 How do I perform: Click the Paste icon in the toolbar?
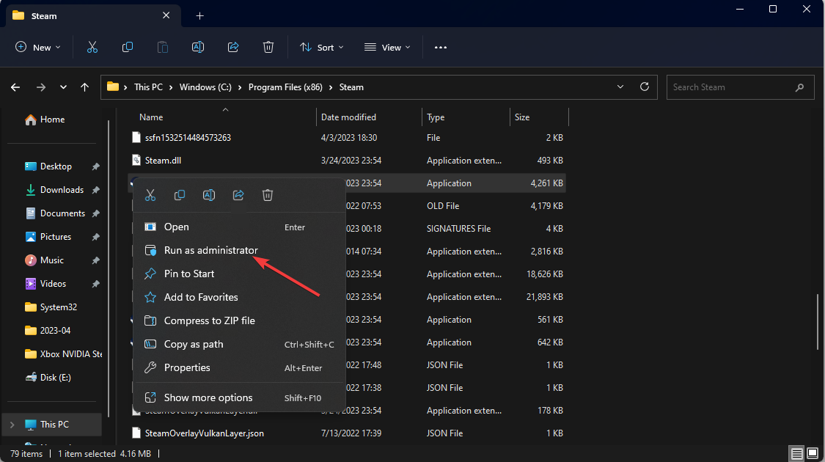[x=163, y=48]
